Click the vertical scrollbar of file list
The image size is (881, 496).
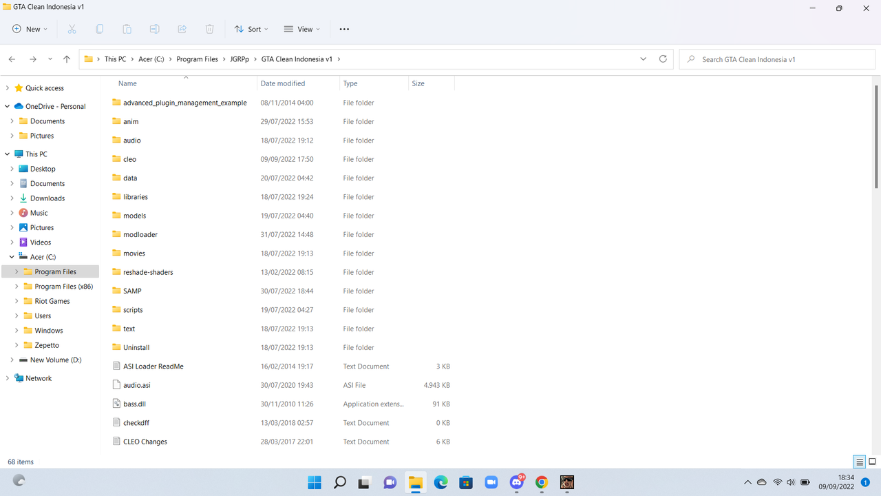(x=877, y=138)
